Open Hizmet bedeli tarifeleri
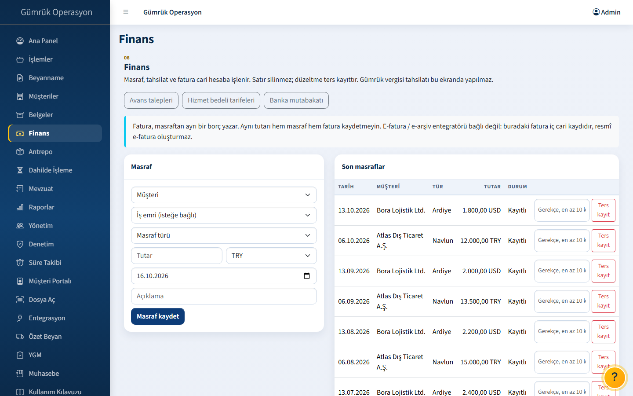Image resolution: width=633 pixels, height=396 pixels. tap(221, 100)
